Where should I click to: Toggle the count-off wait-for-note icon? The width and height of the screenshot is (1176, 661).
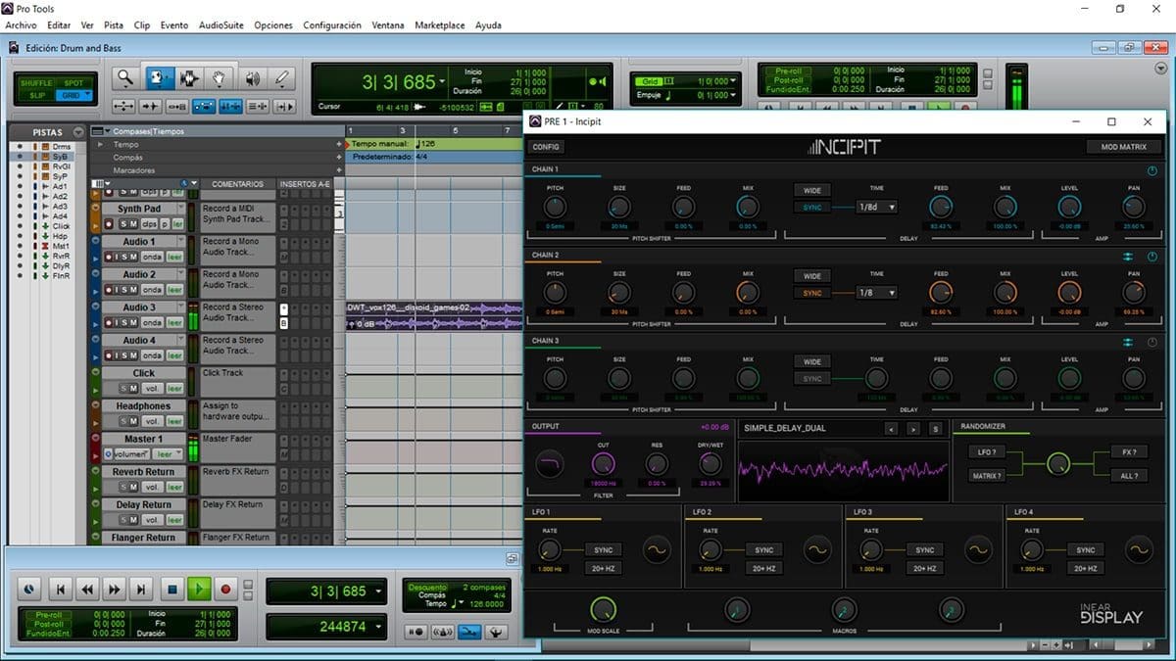point(416,633)
